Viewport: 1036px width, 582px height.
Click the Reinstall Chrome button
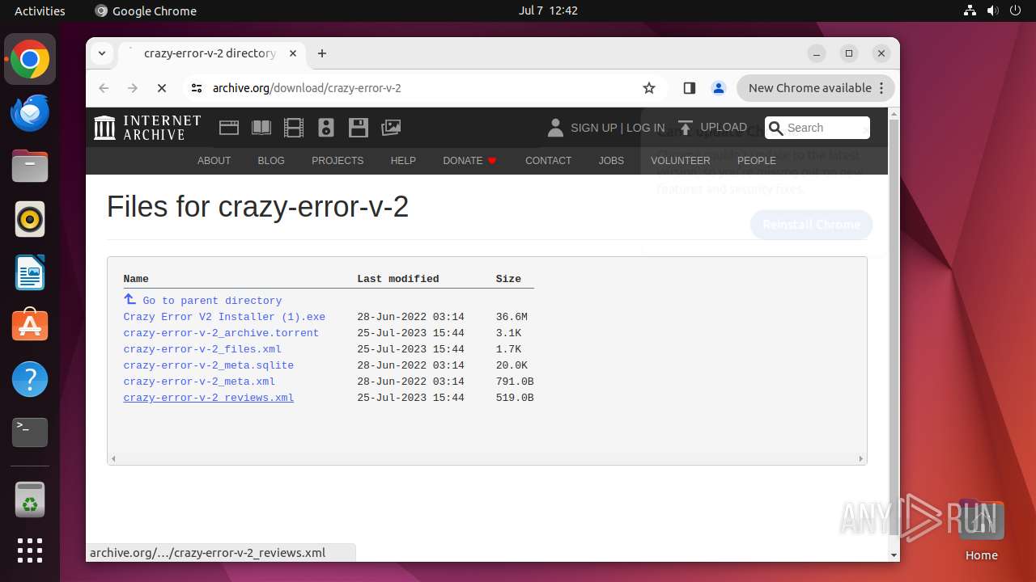click(x=811, y=225)
